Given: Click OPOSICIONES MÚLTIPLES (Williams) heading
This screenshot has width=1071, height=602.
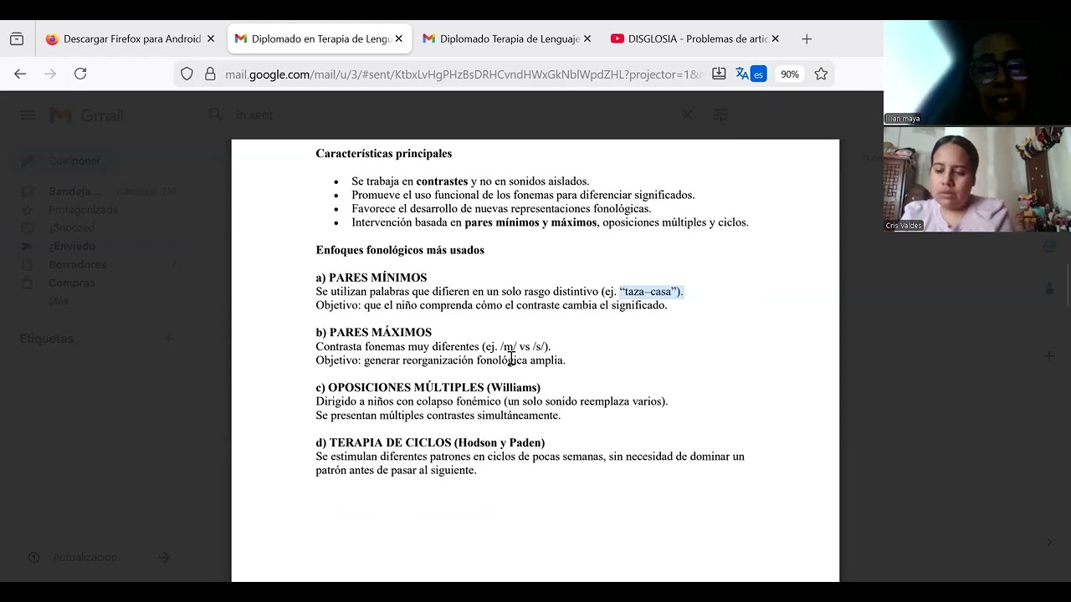Looking at the screenshot, I should click(428, 388).
